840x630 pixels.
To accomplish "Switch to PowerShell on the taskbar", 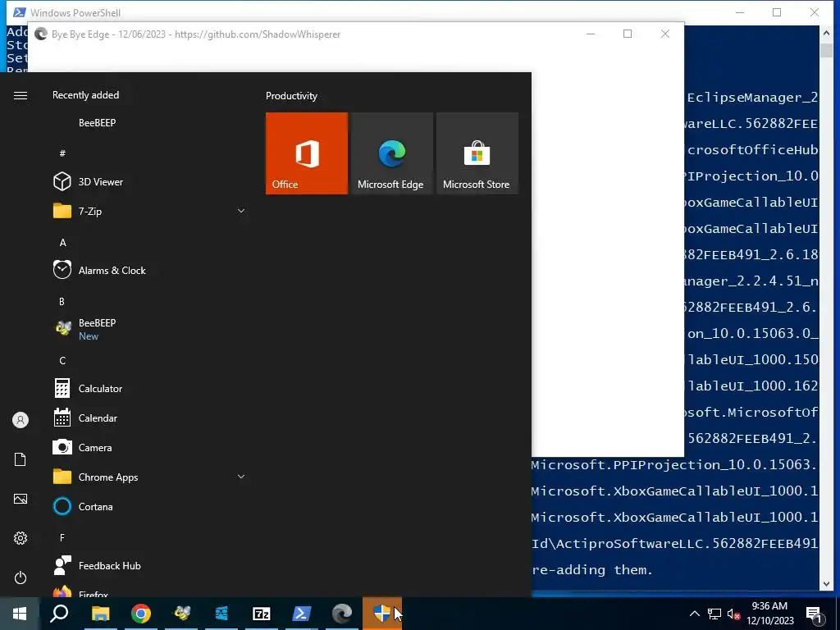I will [302, 614].
